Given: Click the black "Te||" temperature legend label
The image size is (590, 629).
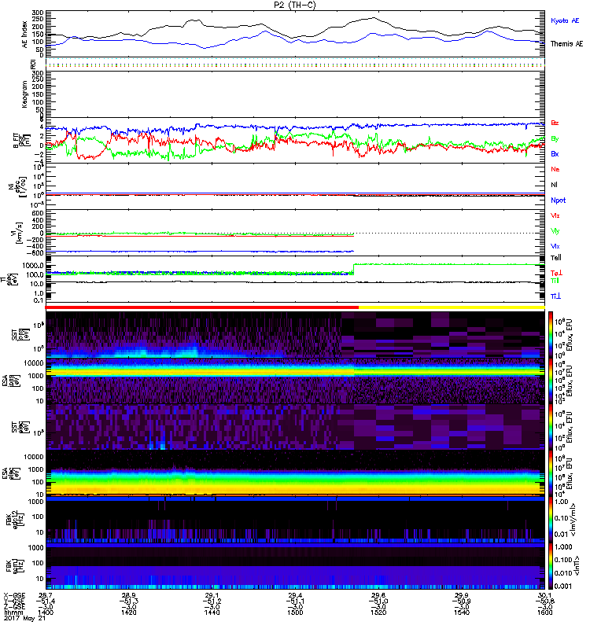Looking at the screenshot, I should [556, 258].
